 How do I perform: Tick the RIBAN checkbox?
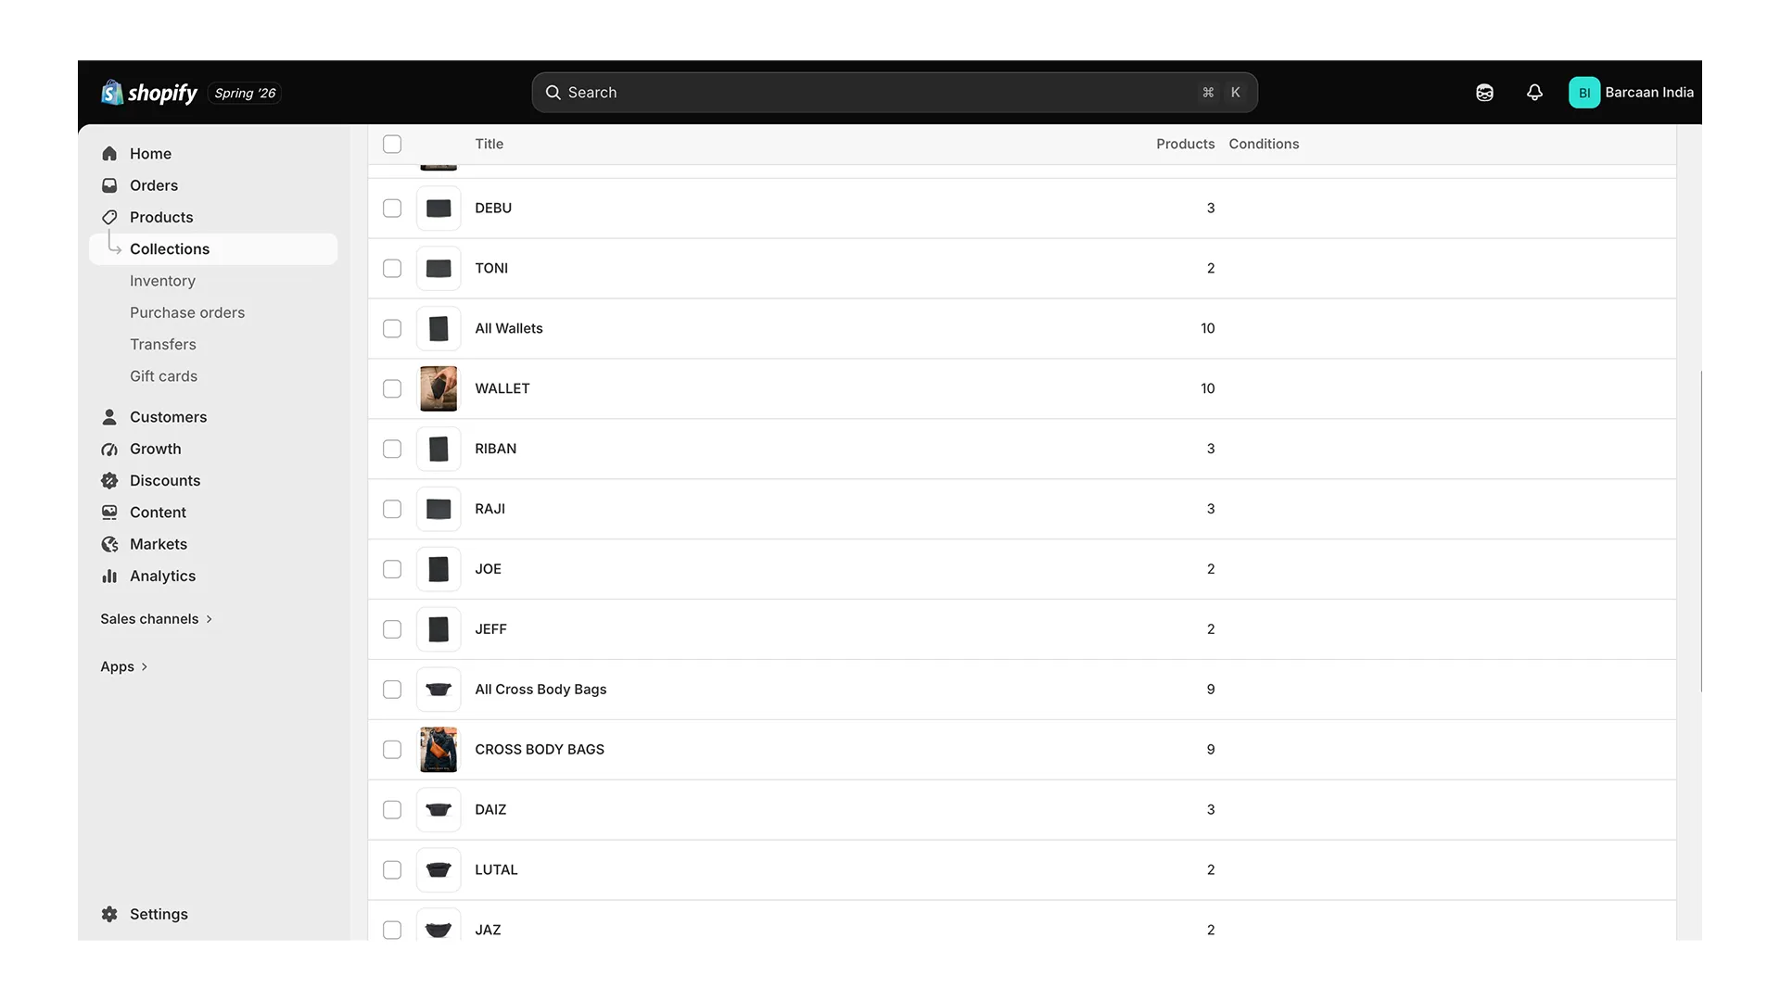[x=392, y=449]
